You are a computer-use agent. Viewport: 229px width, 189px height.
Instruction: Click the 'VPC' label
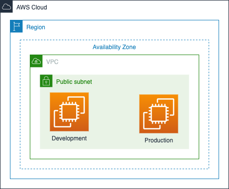click(x=52, y=62)
